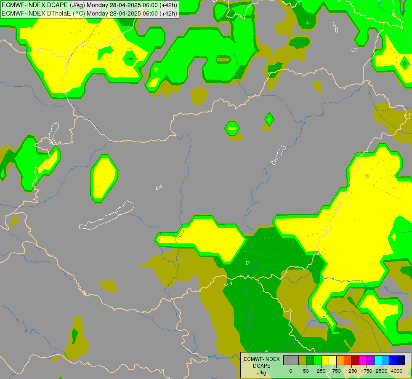Select the orange legend swatch
Viewport: 412px width, 379px height.
click(340, 360)
